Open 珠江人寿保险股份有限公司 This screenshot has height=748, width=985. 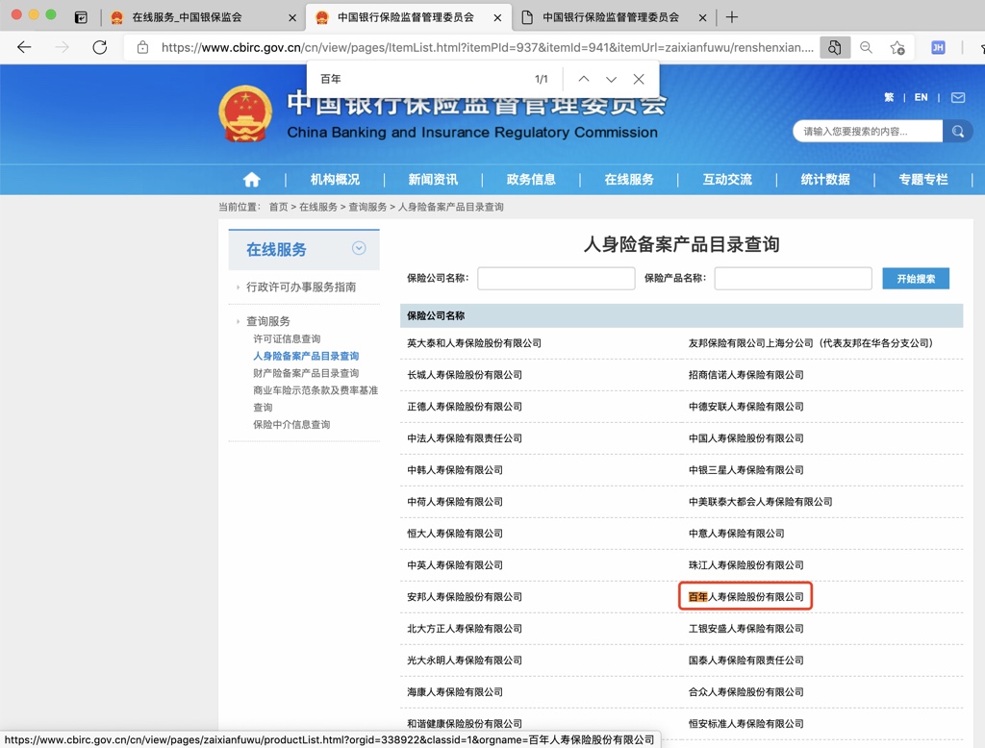[x=745, y=565]
